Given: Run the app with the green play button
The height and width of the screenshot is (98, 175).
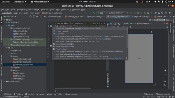Looking at the screenshot, I should click(x=128, y=13).
